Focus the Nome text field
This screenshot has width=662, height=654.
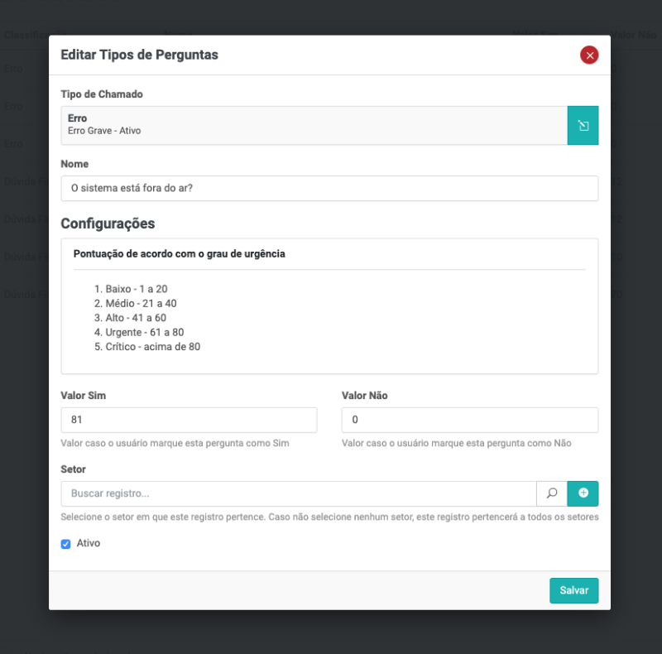[329, 188]
